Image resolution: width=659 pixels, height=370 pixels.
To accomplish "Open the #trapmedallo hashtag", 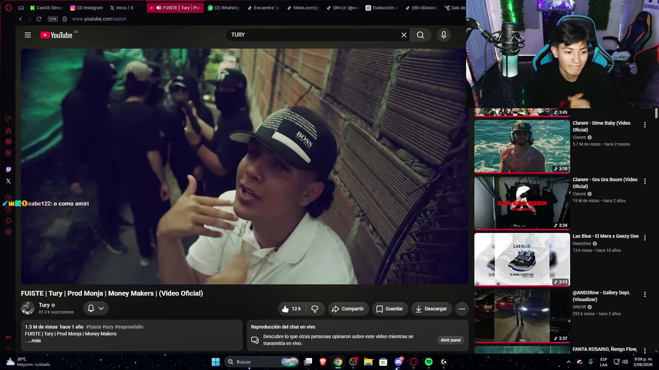I will point(129,327).
